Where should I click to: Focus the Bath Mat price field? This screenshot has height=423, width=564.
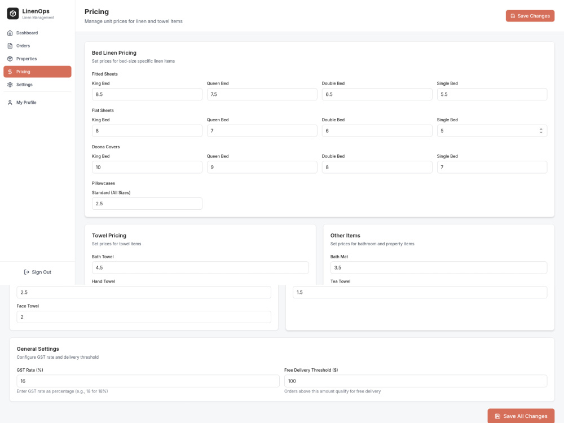[x=438, y=267]
